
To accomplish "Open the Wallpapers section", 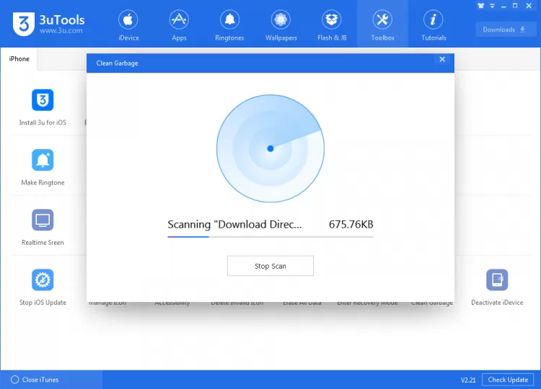I will 281,25.
